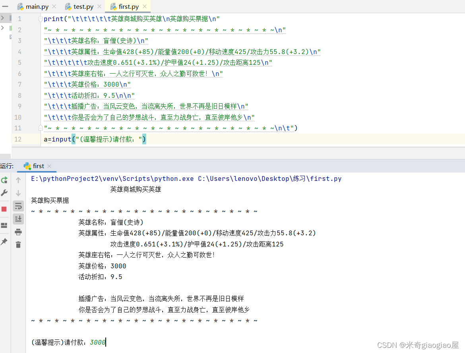Expand the second chevron in left sidebar

[2, 28]
